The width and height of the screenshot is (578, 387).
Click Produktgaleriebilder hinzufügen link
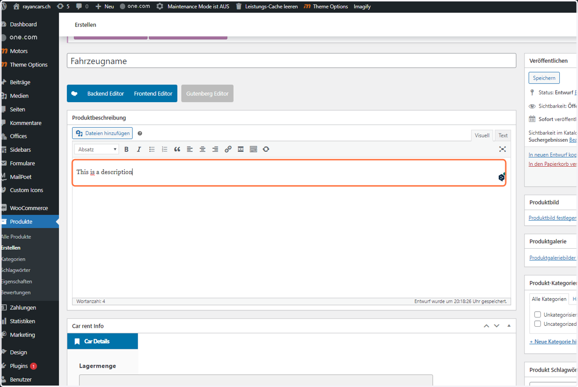[553, 258]
